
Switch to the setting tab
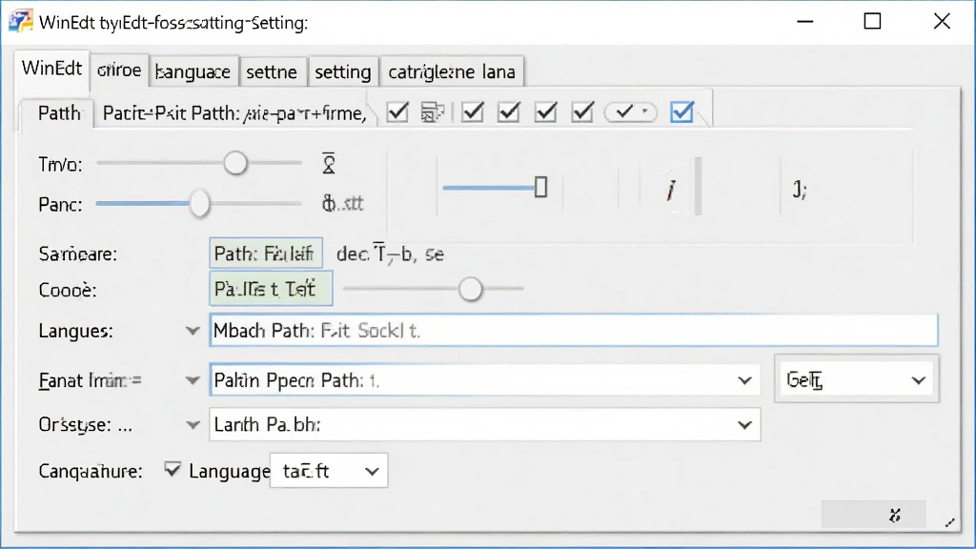point(343,71)
